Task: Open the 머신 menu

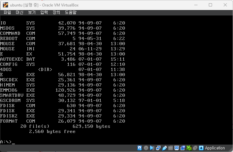Action: [x=20, y=13]
